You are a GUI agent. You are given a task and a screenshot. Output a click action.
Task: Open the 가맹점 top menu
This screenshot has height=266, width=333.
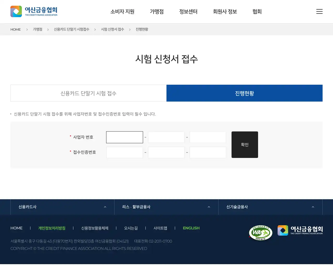157,12
